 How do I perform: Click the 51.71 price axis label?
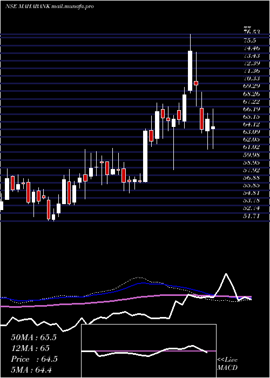point(252,216)
